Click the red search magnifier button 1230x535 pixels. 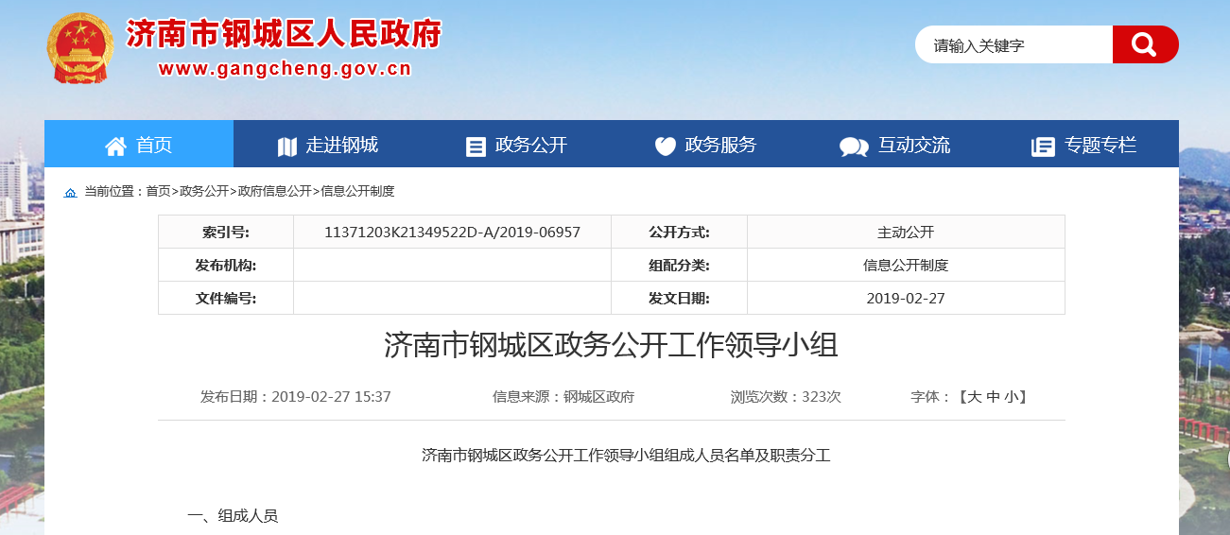1145,44
